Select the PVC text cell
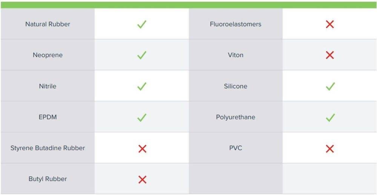 click(x=236, y=148)
